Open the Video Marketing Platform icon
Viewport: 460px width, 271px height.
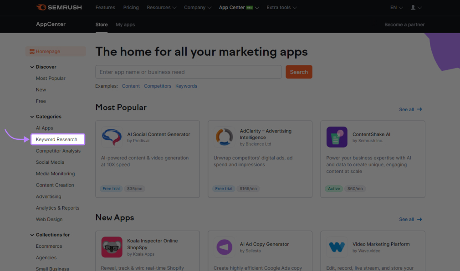pyautogui.click(x=337, y=247)
